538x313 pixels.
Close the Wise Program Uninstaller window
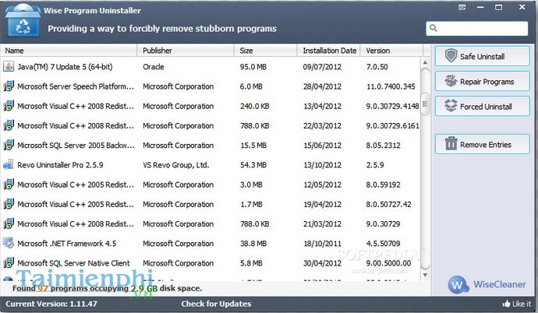point(522,7)
